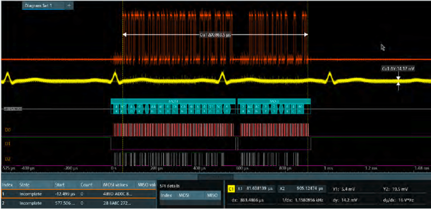Add a new diagram set with the plus icon
Viewport: 431px width, 209px height.
coord(69,5)
